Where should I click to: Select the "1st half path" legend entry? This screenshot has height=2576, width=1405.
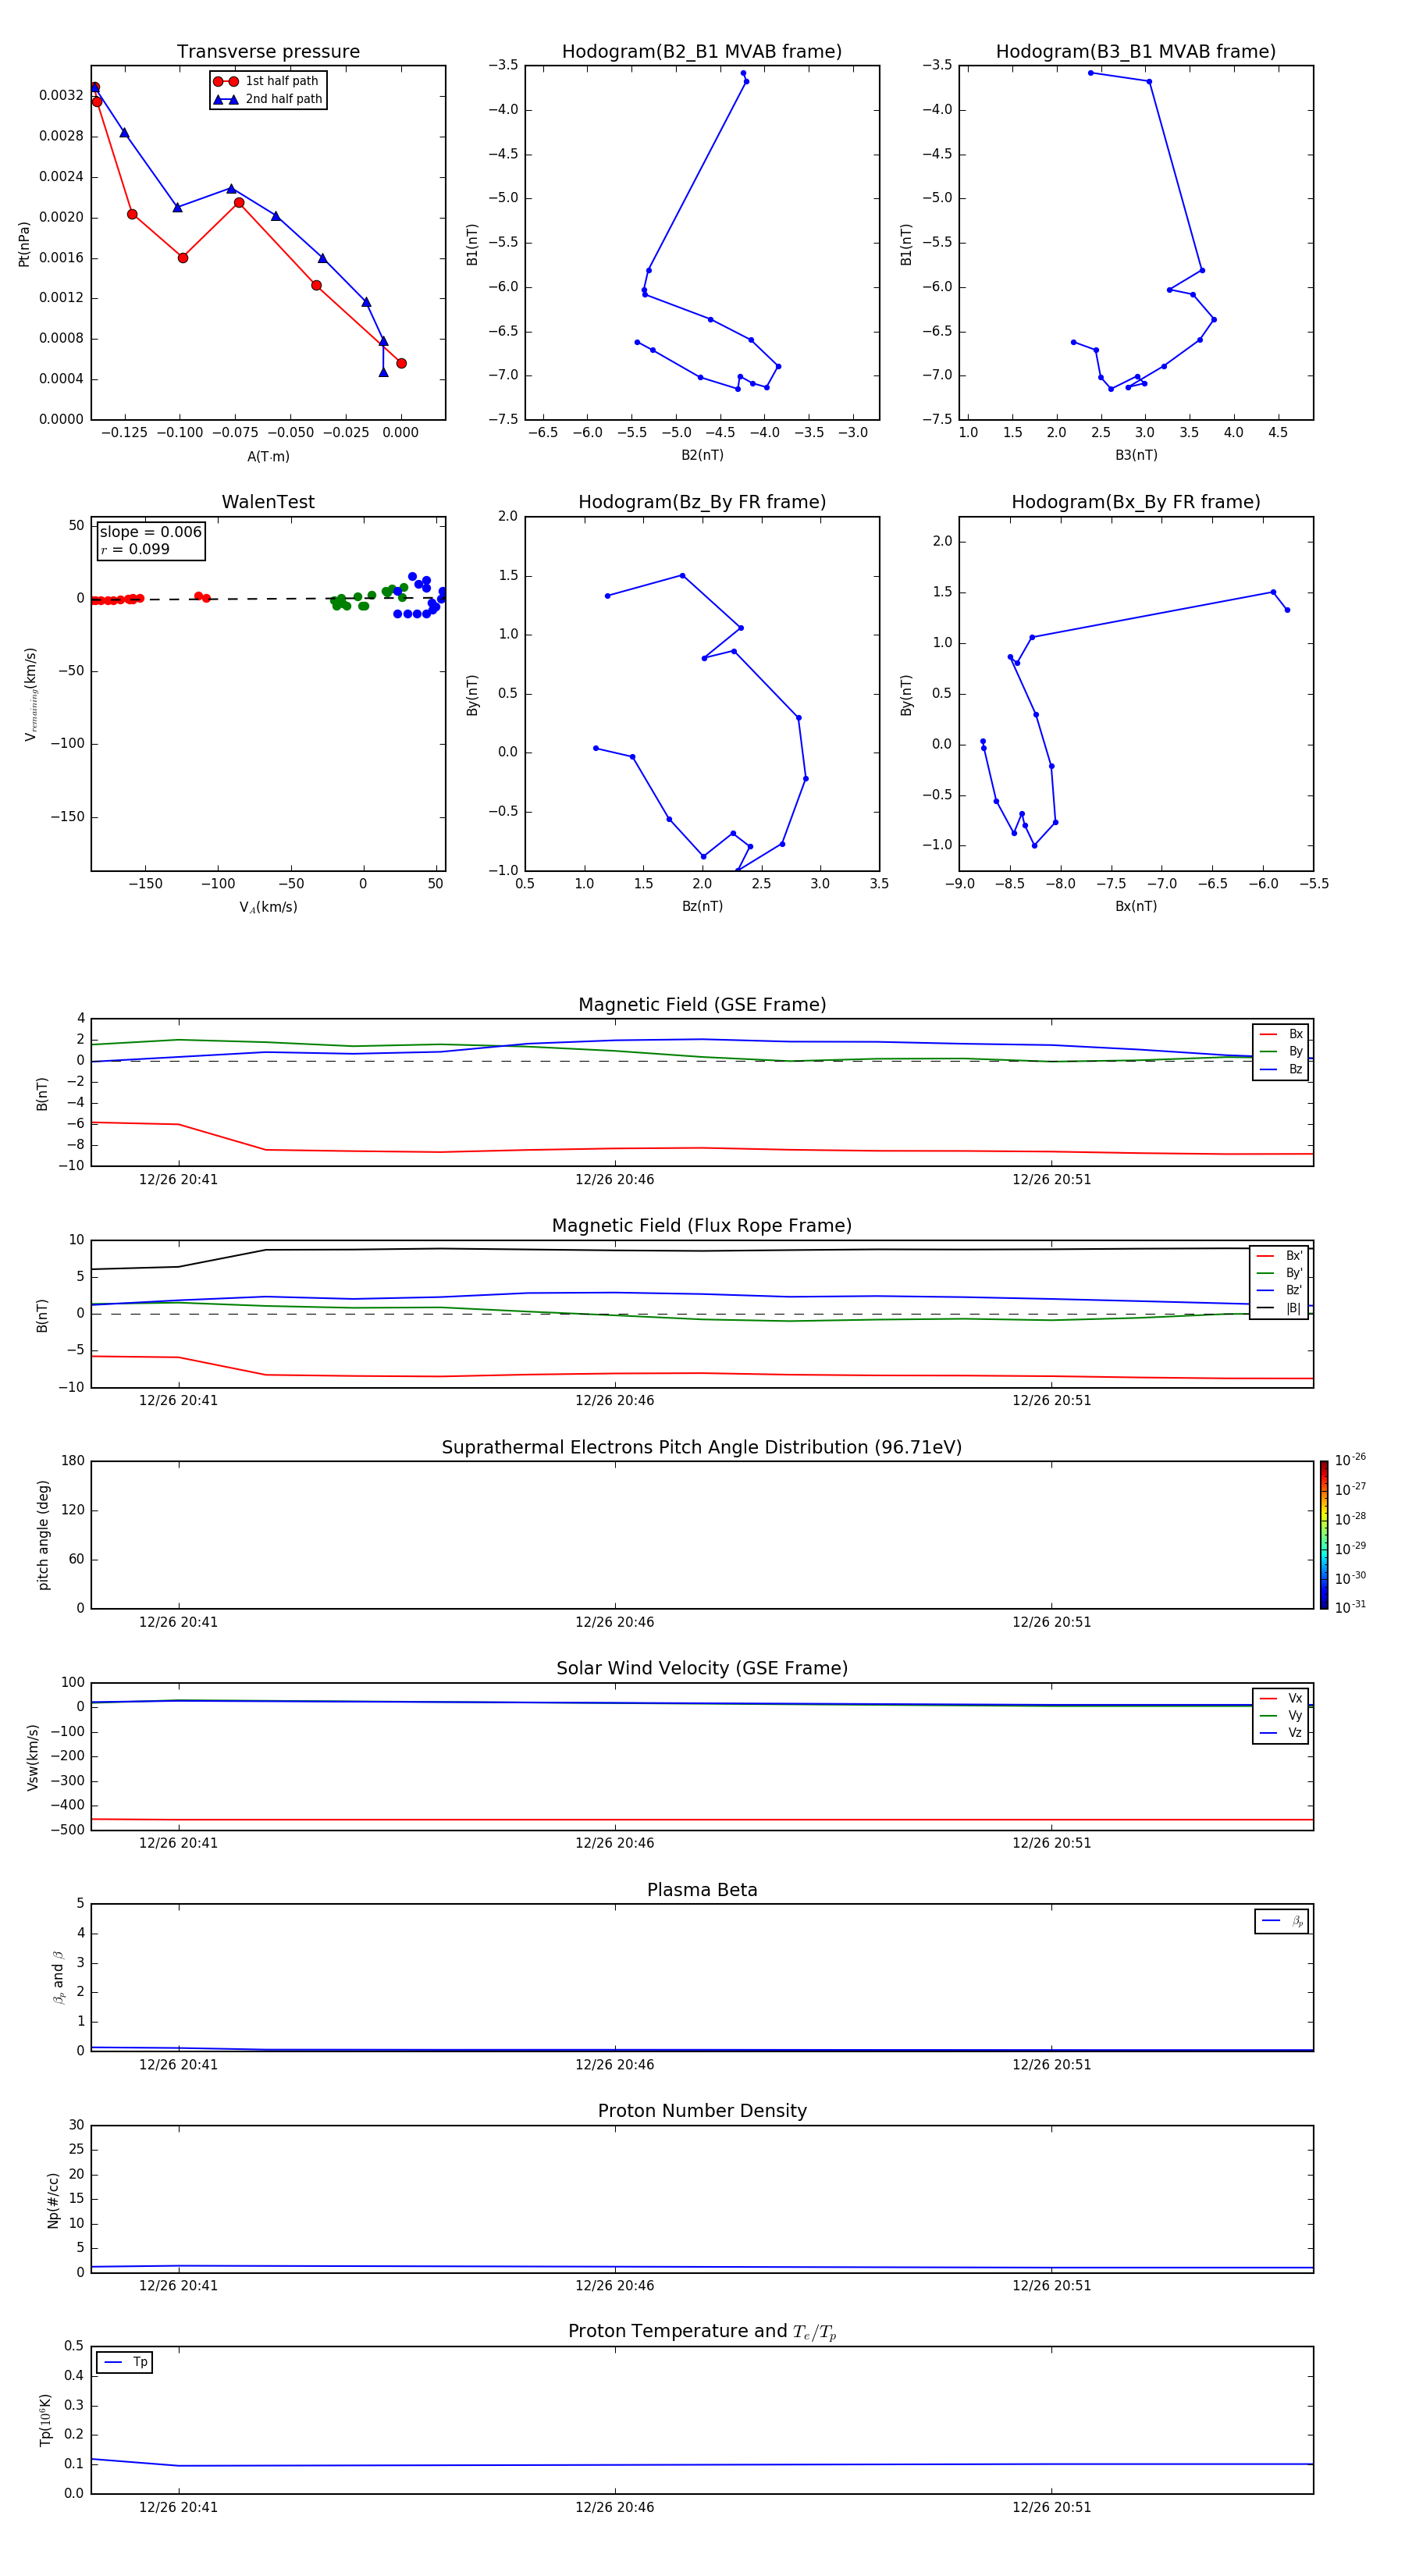point(266,81)
